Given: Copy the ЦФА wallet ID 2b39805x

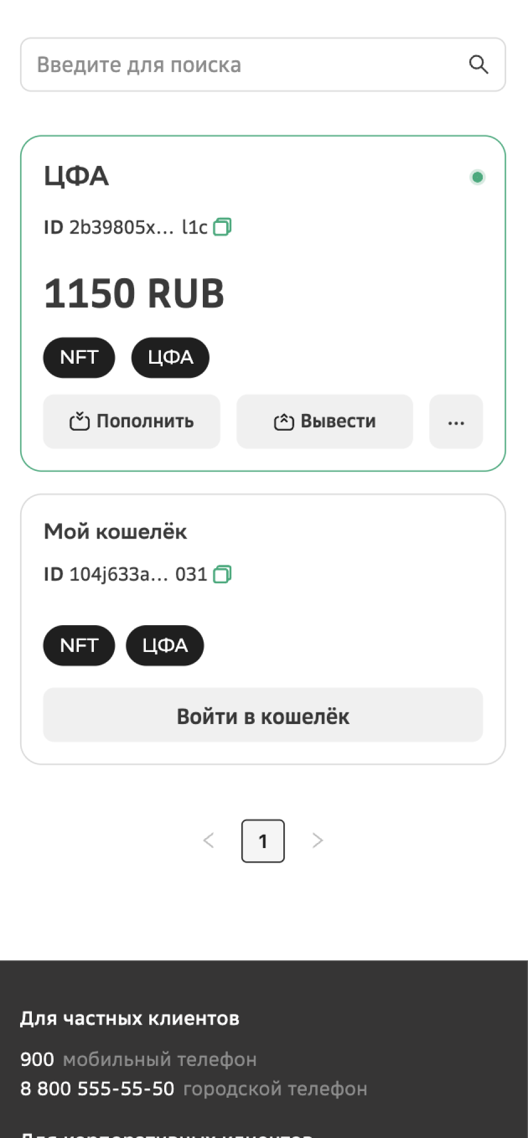Looking at the screenshot, I should pos(222,227).
